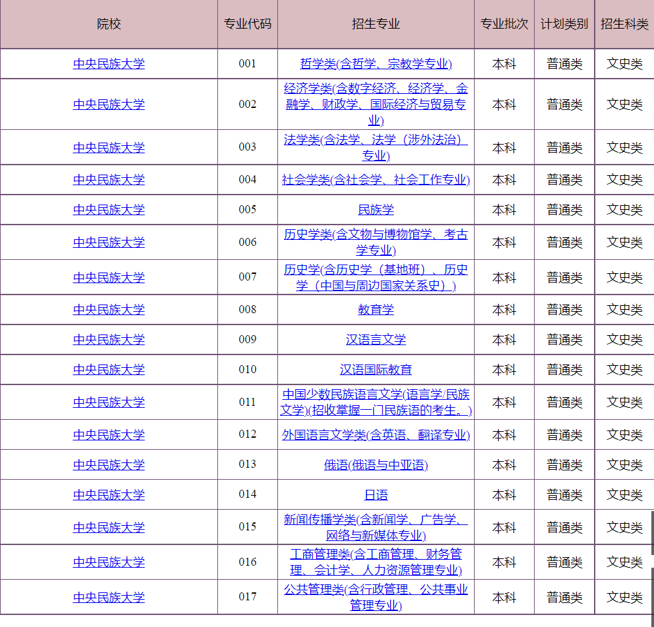This screenshot has width=654, height=627.
Task: Open 历史学(含历史学(基地班)) link in row 007
Action: coord(376,277)
